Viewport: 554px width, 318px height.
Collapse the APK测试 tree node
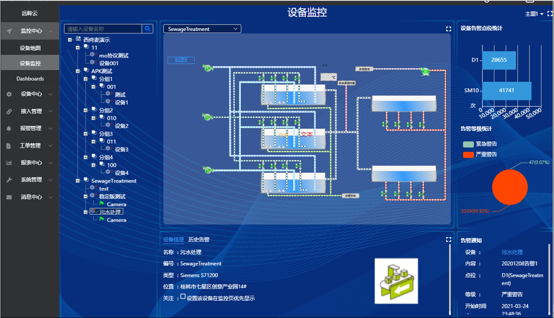(x=78, y=71)
